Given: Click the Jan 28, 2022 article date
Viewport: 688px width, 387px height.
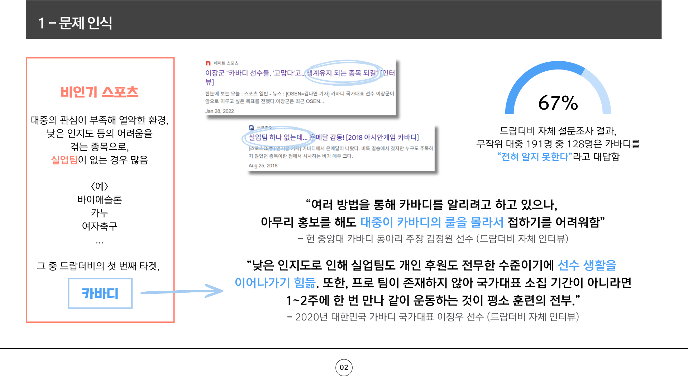Looking at the screenshot, I should point(219,111).
